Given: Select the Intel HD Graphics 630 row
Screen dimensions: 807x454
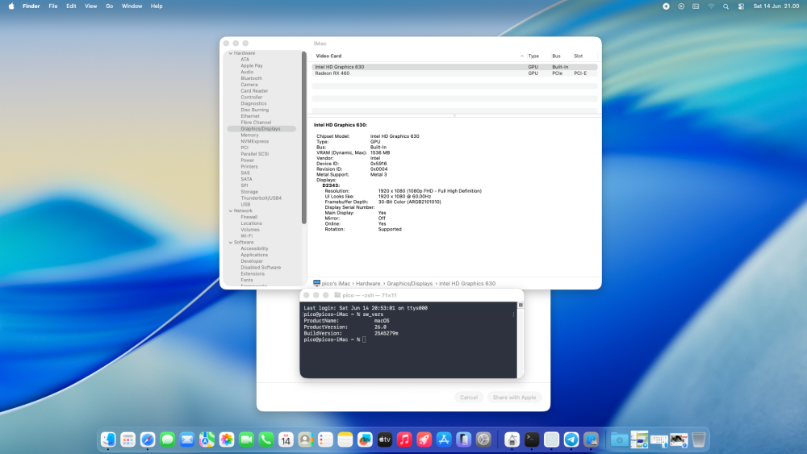Looking at the screenshot, I should pyautogui.click(x=454, y=67).
